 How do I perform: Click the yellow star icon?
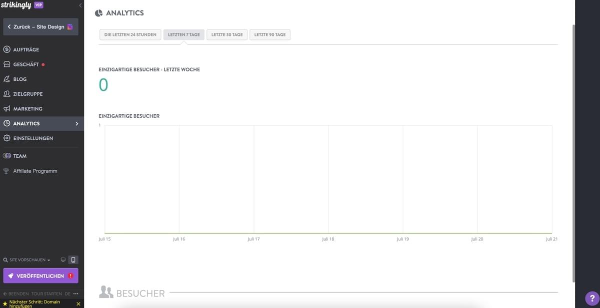click(x=4, y=304)
